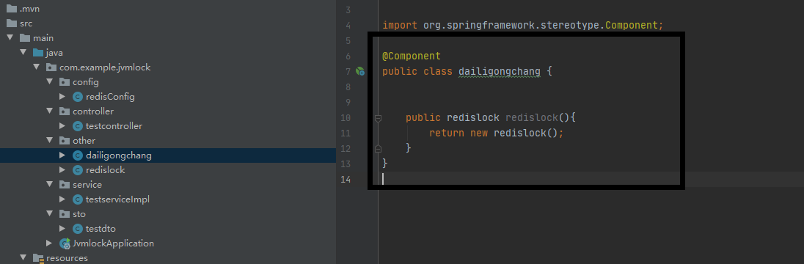Select the redisConfig file name in tree
Viewport: 804px width, 264px height.
(110, 96)
